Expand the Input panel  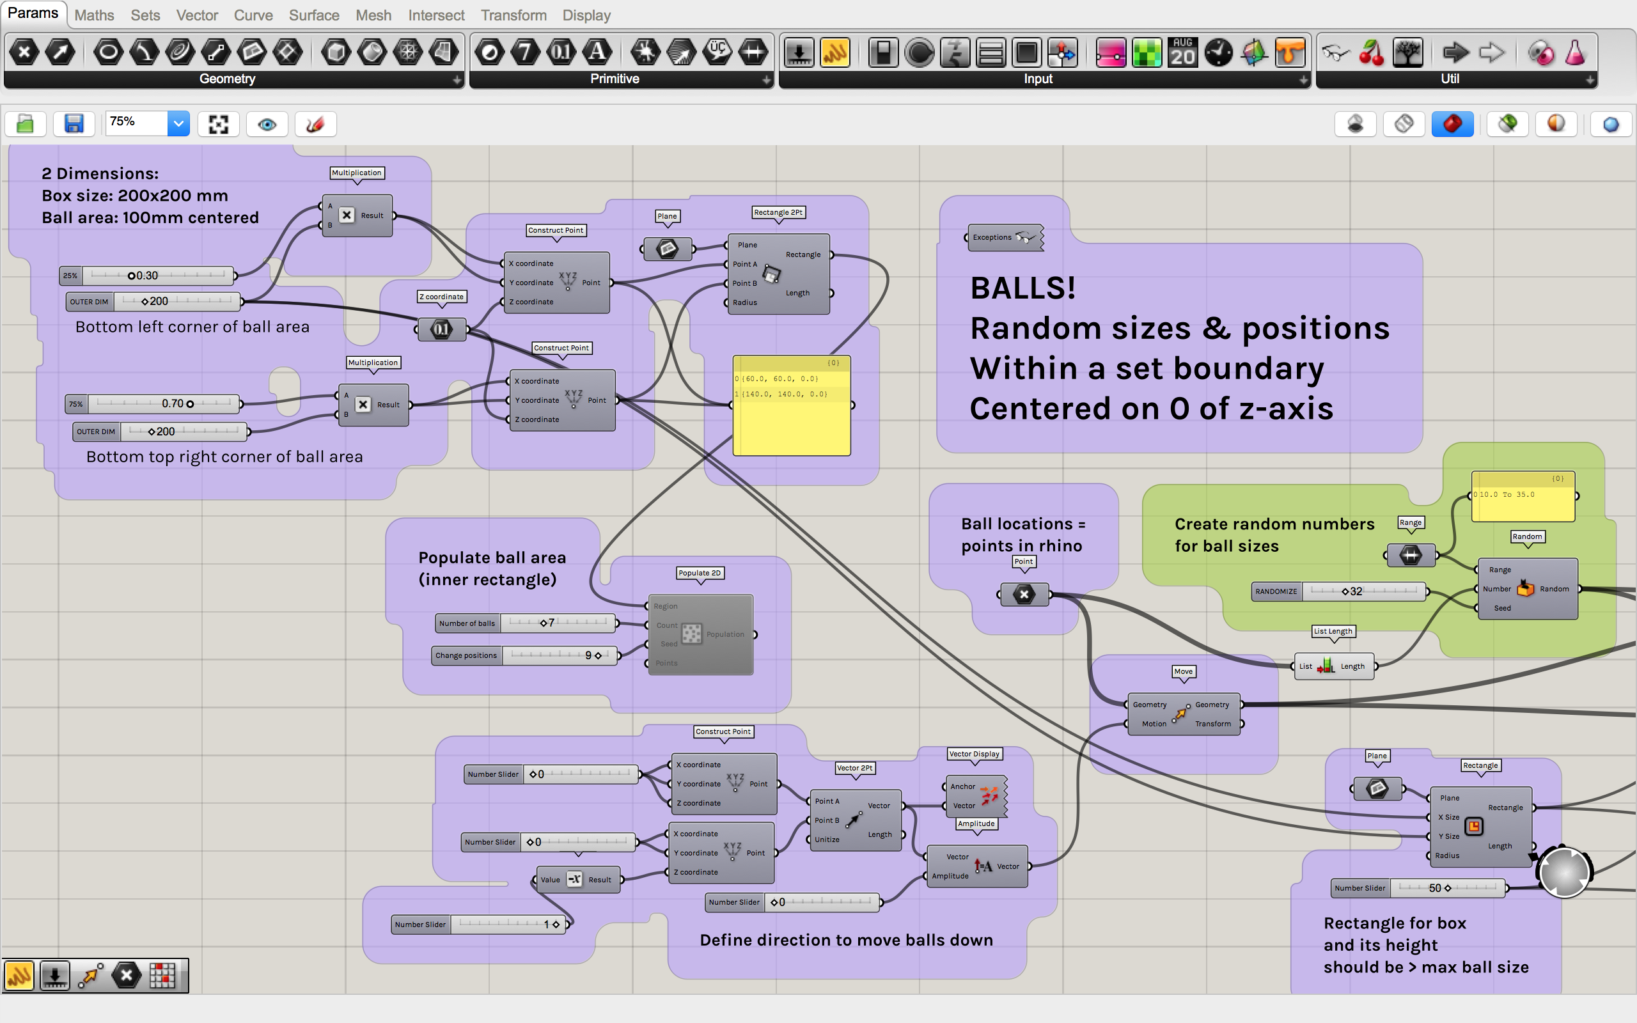pos(1303,80)
